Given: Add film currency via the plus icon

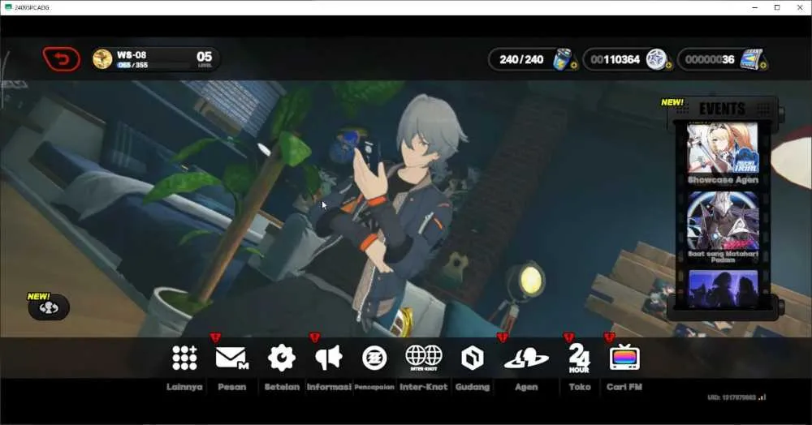Looking at the screenshot, I should pos(763,66).
